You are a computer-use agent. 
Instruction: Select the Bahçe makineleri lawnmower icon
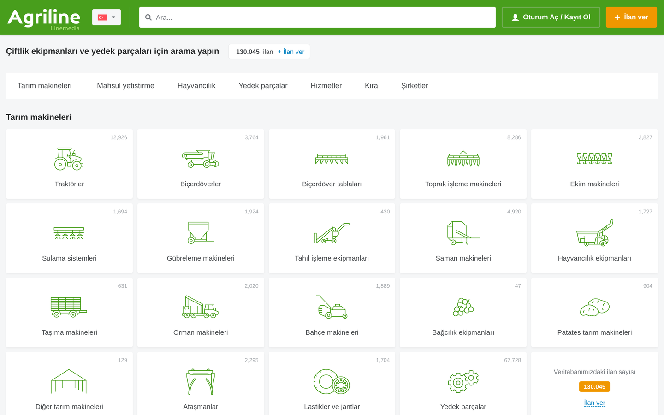(x=332, y=307)
